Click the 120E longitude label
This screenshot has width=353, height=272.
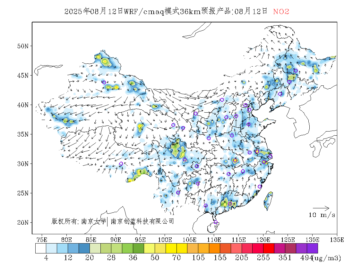tap(263, 240)
